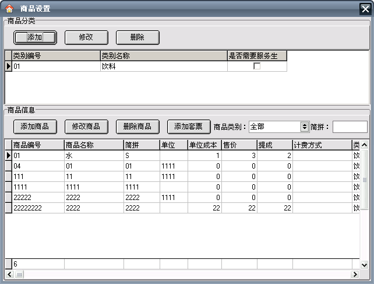Image resolution: width=374 pixels, height=284 pixels.
Task: Click the 商品编号 column header
Action: pyautogui.click(x=38, y=145)
